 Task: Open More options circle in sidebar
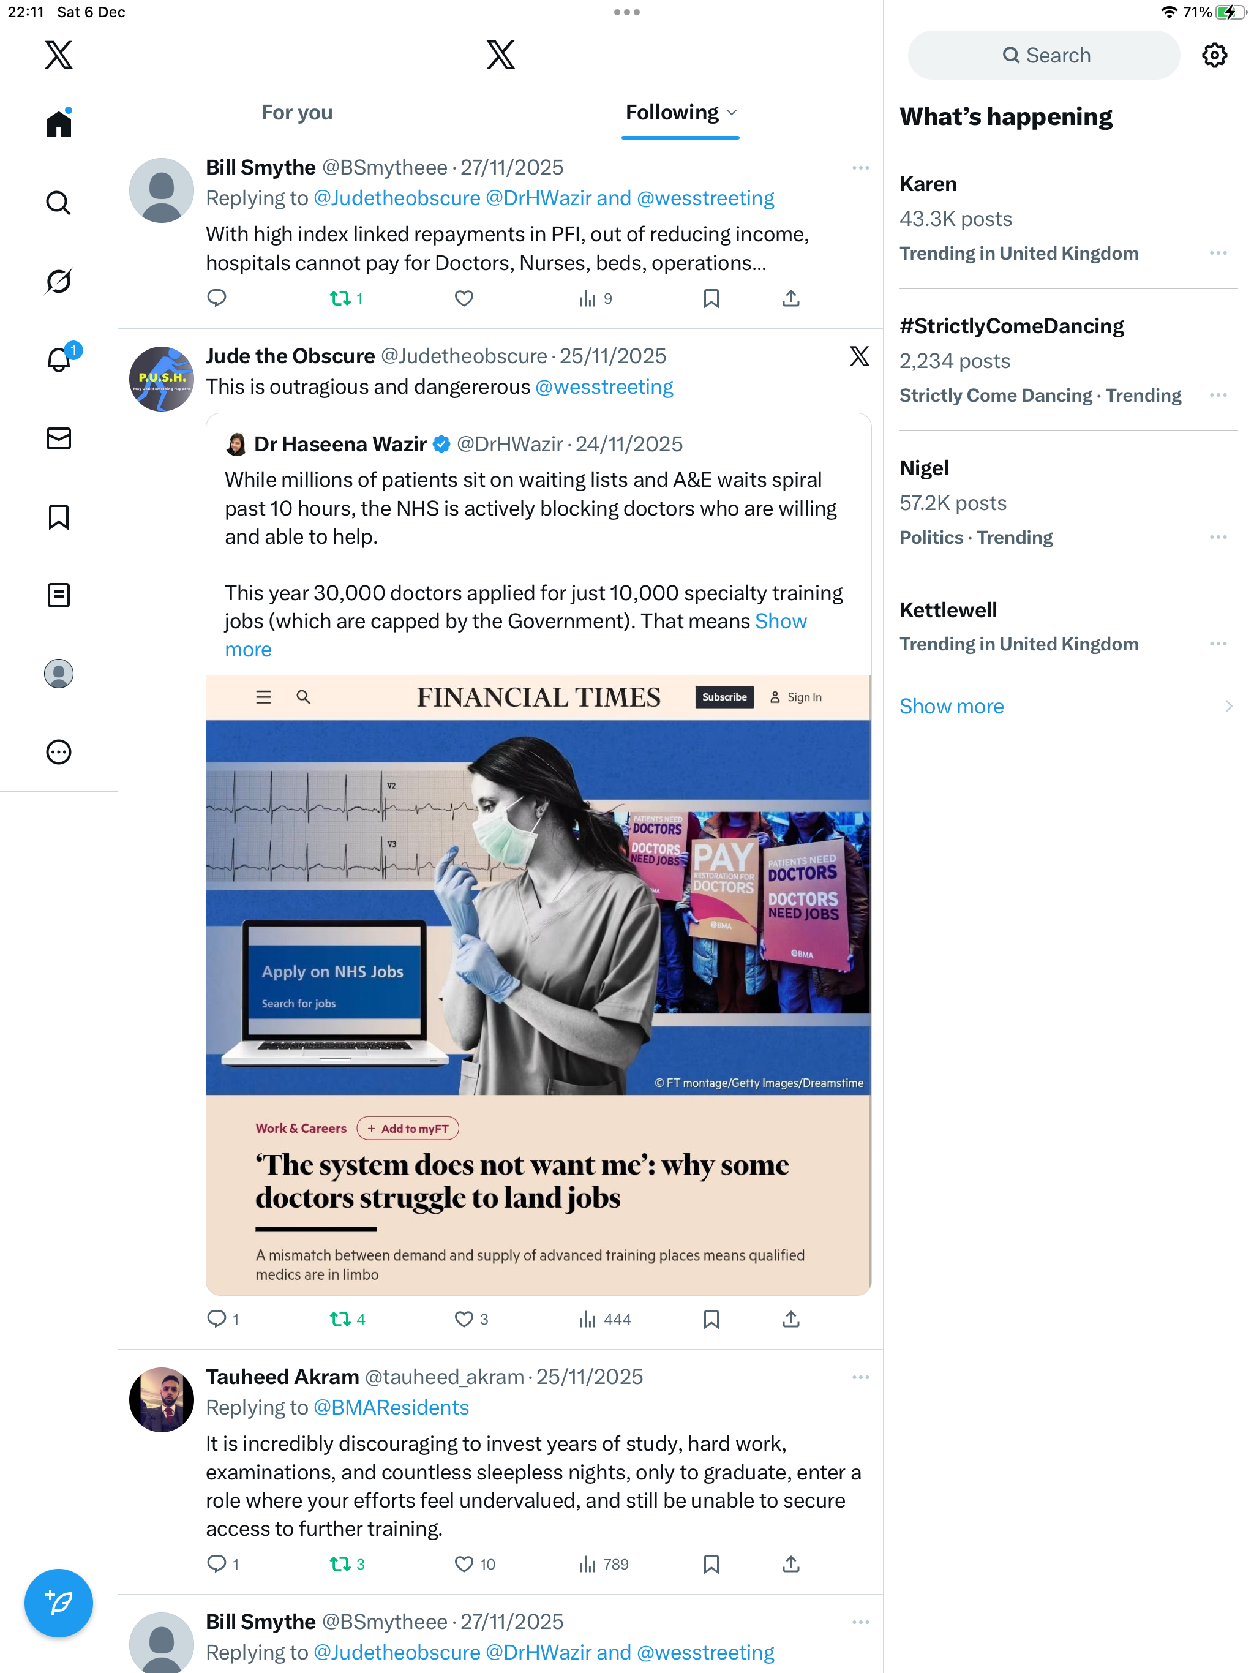[58, 752]
